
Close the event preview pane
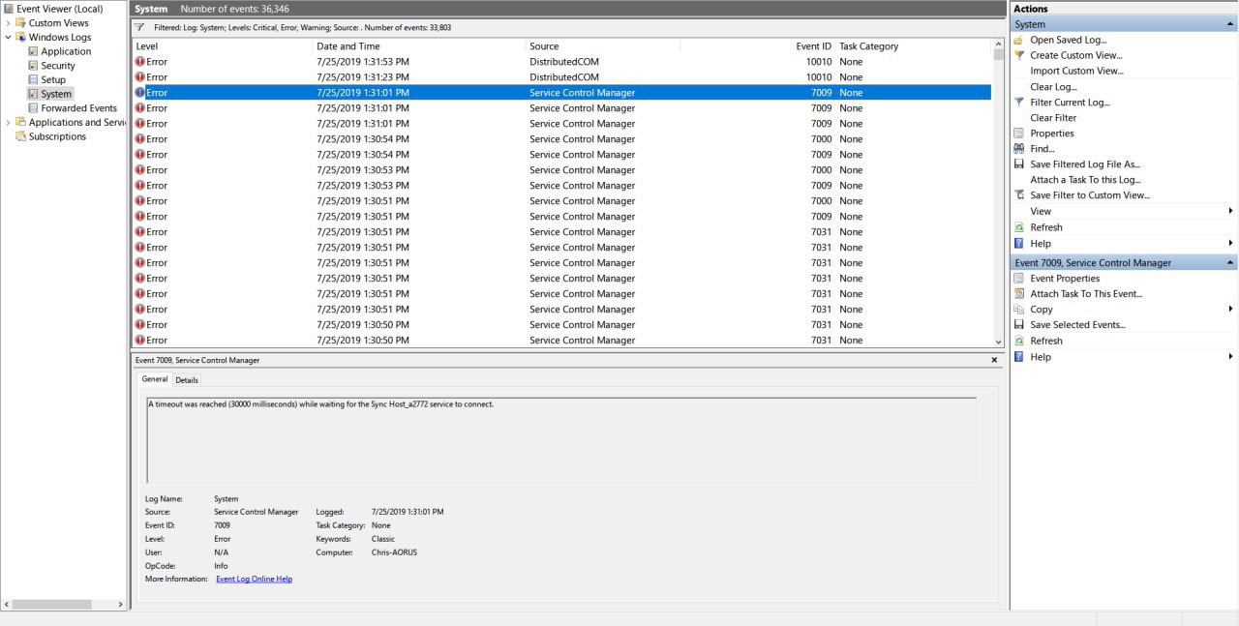pos(994,360)
